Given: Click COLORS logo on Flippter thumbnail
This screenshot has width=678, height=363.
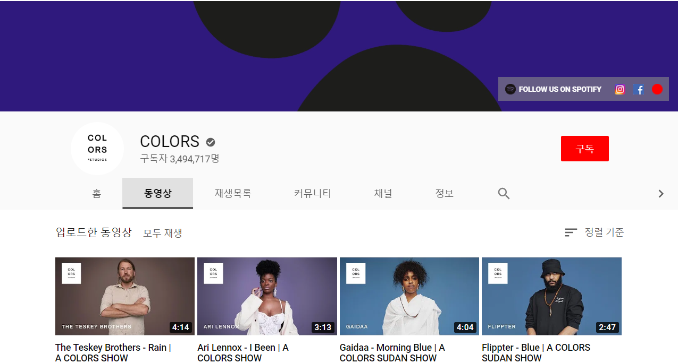Looking at the screenshot, I should click(x=498, y=273).
